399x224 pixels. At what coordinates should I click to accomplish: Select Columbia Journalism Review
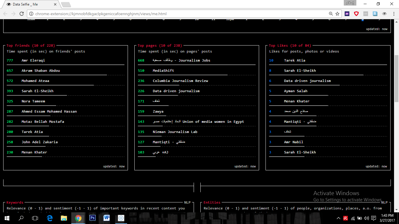tap(180, 81)
